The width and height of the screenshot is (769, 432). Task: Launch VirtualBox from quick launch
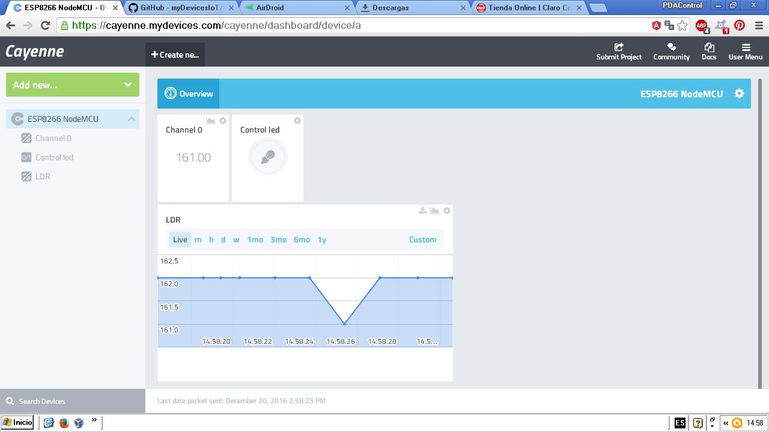click(x=79, y=422)
